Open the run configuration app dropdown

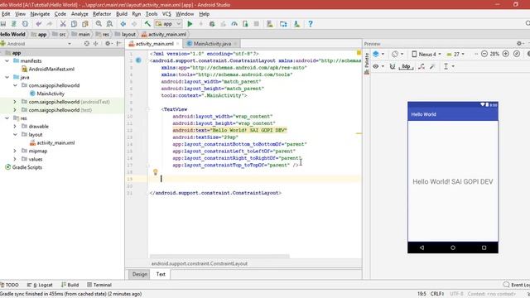click(168, 24)
